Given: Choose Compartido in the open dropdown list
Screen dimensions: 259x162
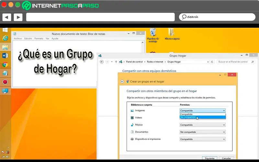Looking at the screenshot, I should 203,114.
